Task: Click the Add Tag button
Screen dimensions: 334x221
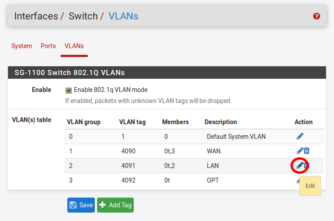Action: coord(115,205)
